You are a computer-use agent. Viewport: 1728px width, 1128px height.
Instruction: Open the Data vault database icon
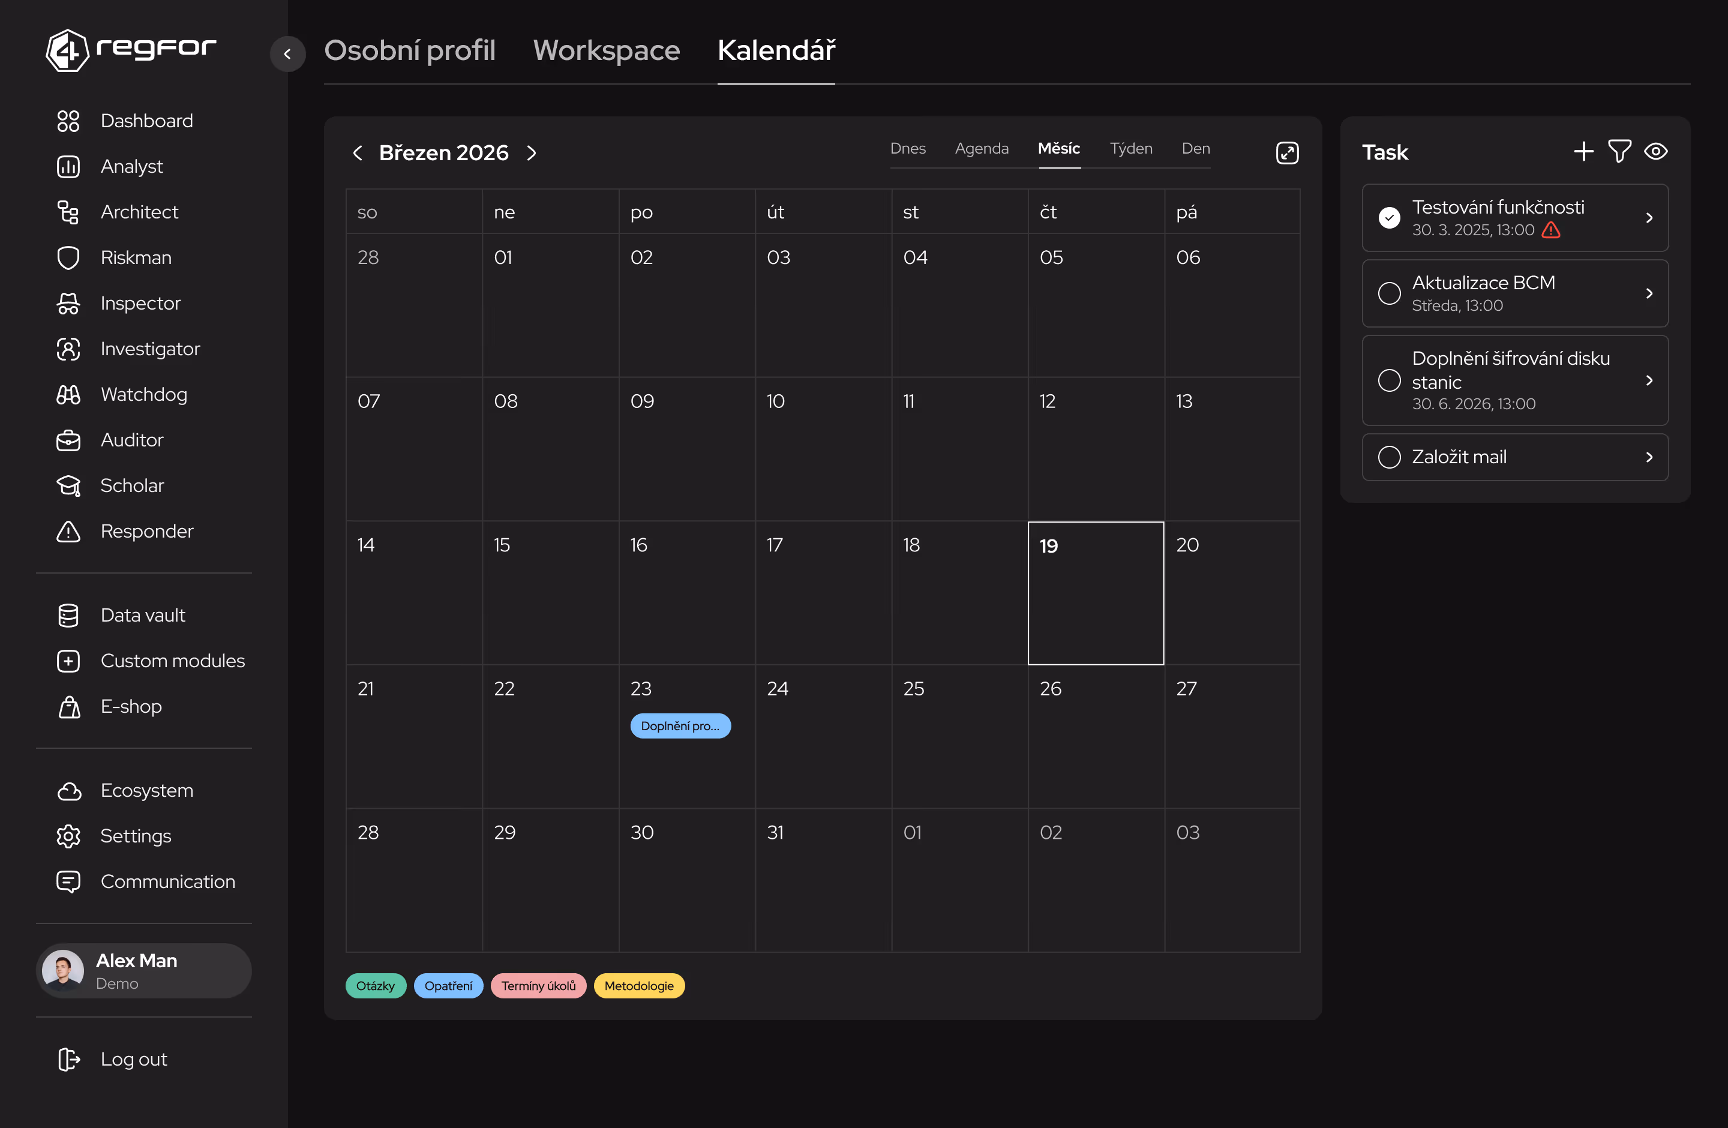[x=68, y=616]
